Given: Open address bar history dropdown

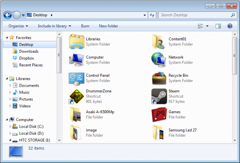Looking at the screenshot, I should 145,15.
